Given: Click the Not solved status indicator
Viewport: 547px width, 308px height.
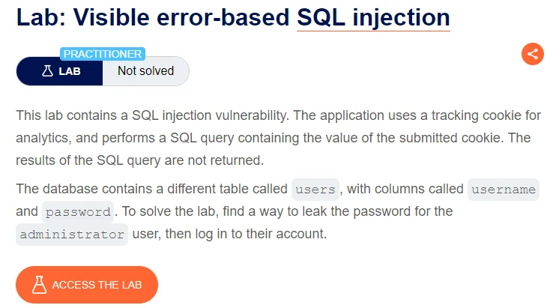Looking at the screenshot, I should pos(146,71).
